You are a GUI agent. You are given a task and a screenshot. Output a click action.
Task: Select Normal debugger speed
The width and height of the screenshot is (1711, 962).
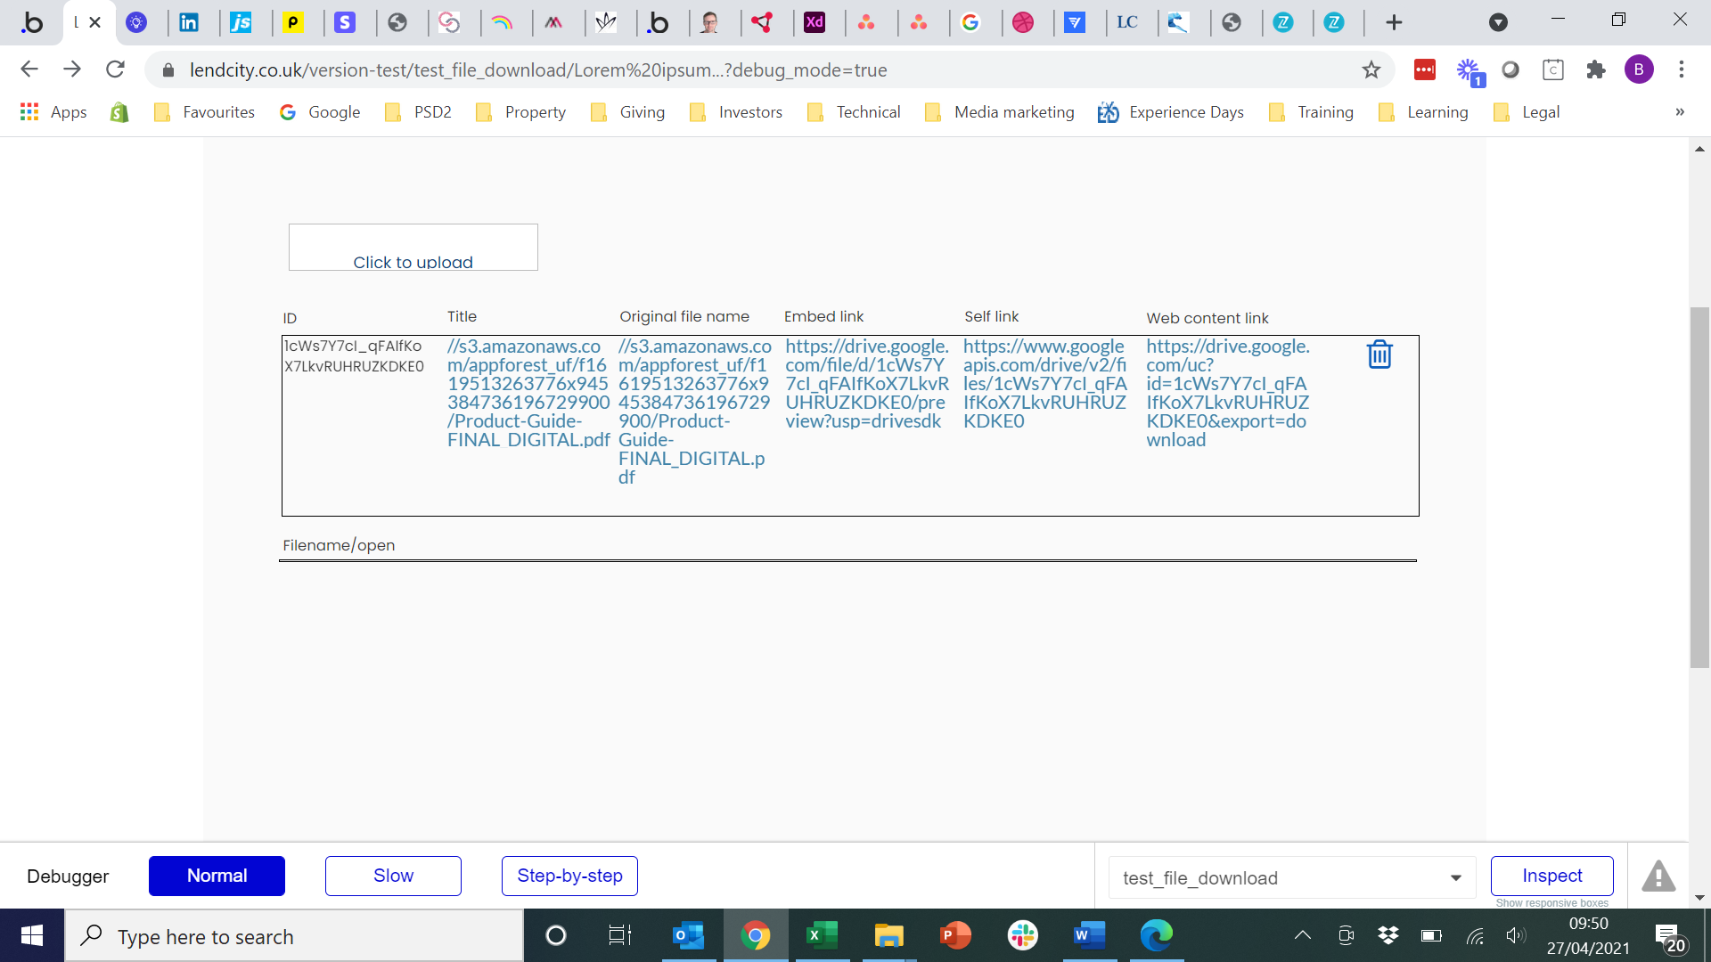(x=217, y=876)
